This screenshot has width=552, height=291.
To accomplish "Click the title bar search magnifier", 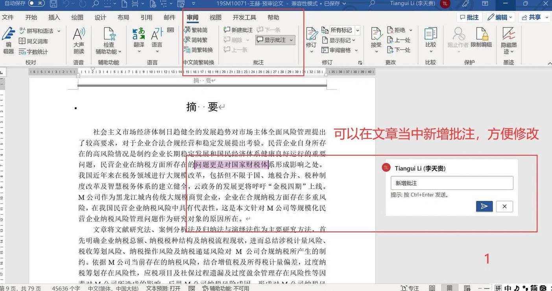I will [x=372, y=4].
